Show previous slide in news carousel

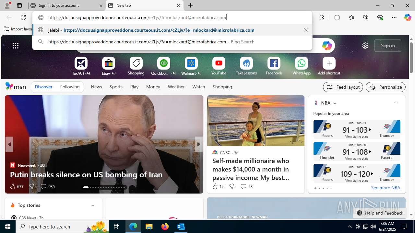pyautogui.click(x=9, y=144)
